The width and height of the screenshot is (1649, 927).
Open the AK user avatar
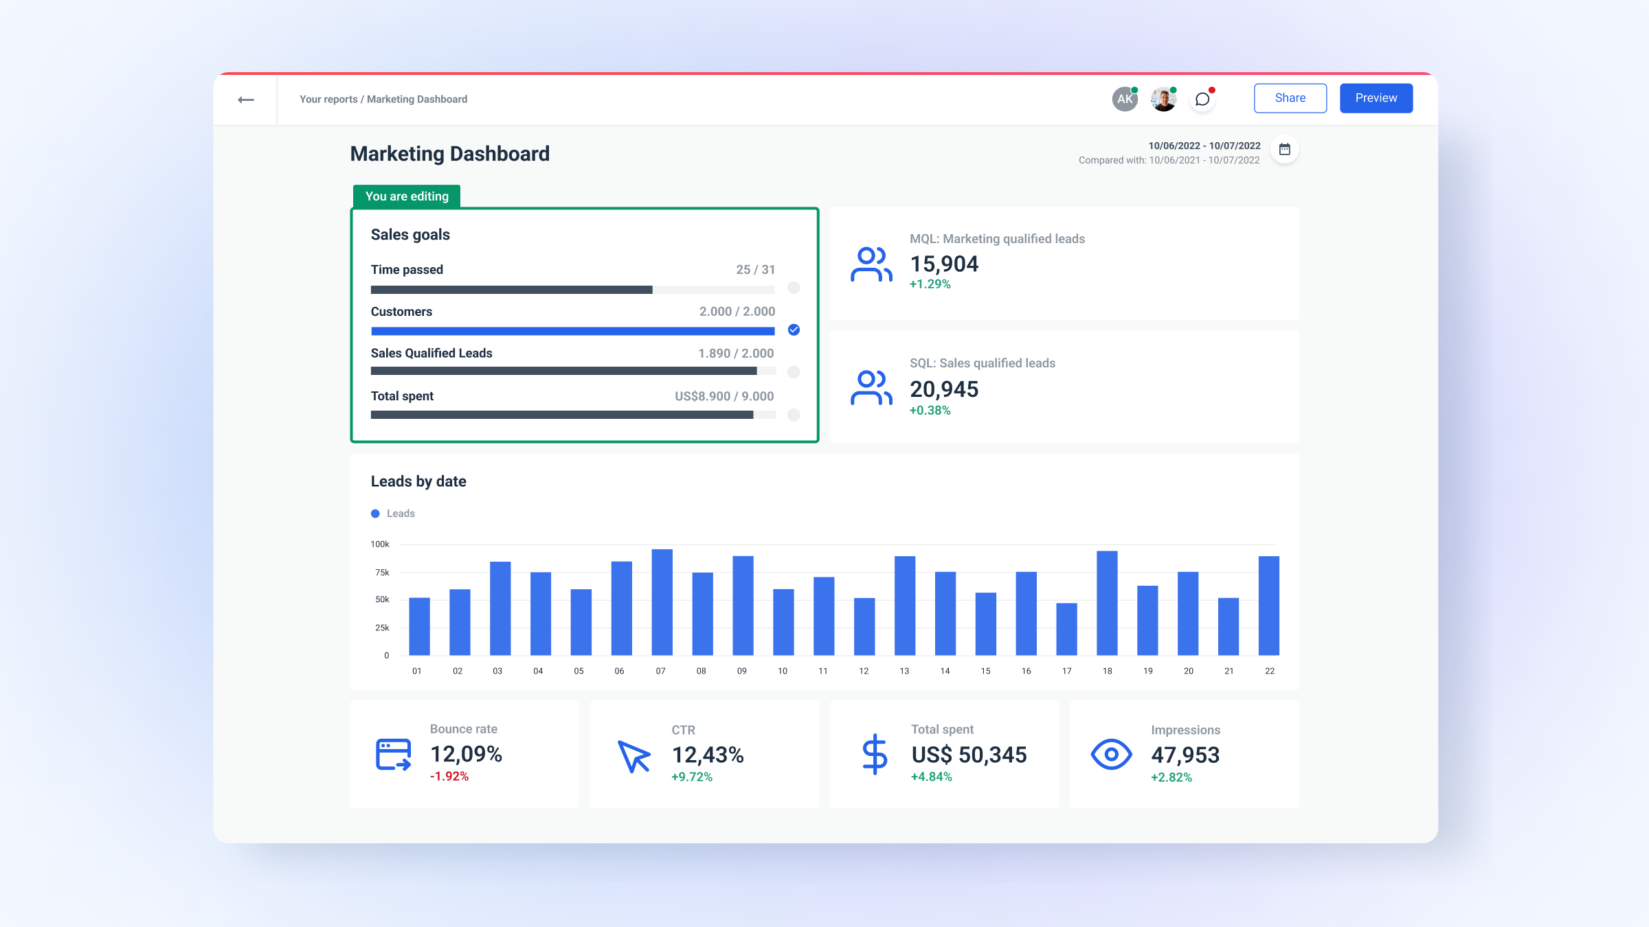click(1125, 98)
